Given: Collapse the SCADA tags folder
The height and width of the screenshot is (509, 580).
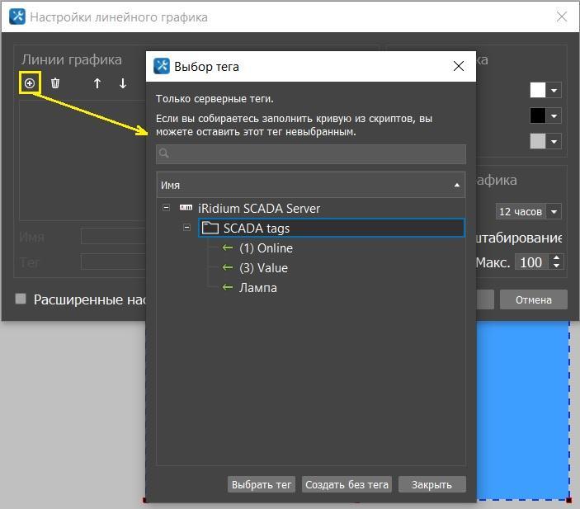Looking at the screenshot, I should (187, 229).
